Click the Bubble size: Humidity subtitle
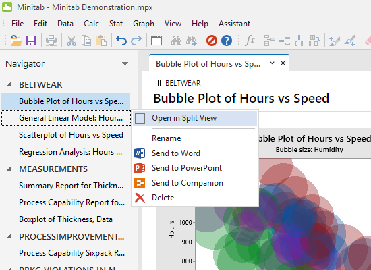371x270 pixels. point(309,150)
